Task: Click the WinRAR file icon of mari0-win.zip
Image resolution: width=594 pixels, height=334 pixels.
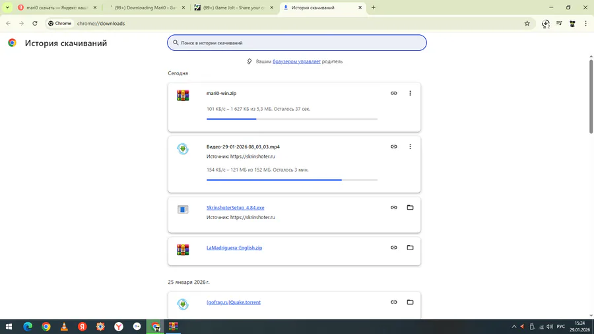Action: (x=183, y=96)
